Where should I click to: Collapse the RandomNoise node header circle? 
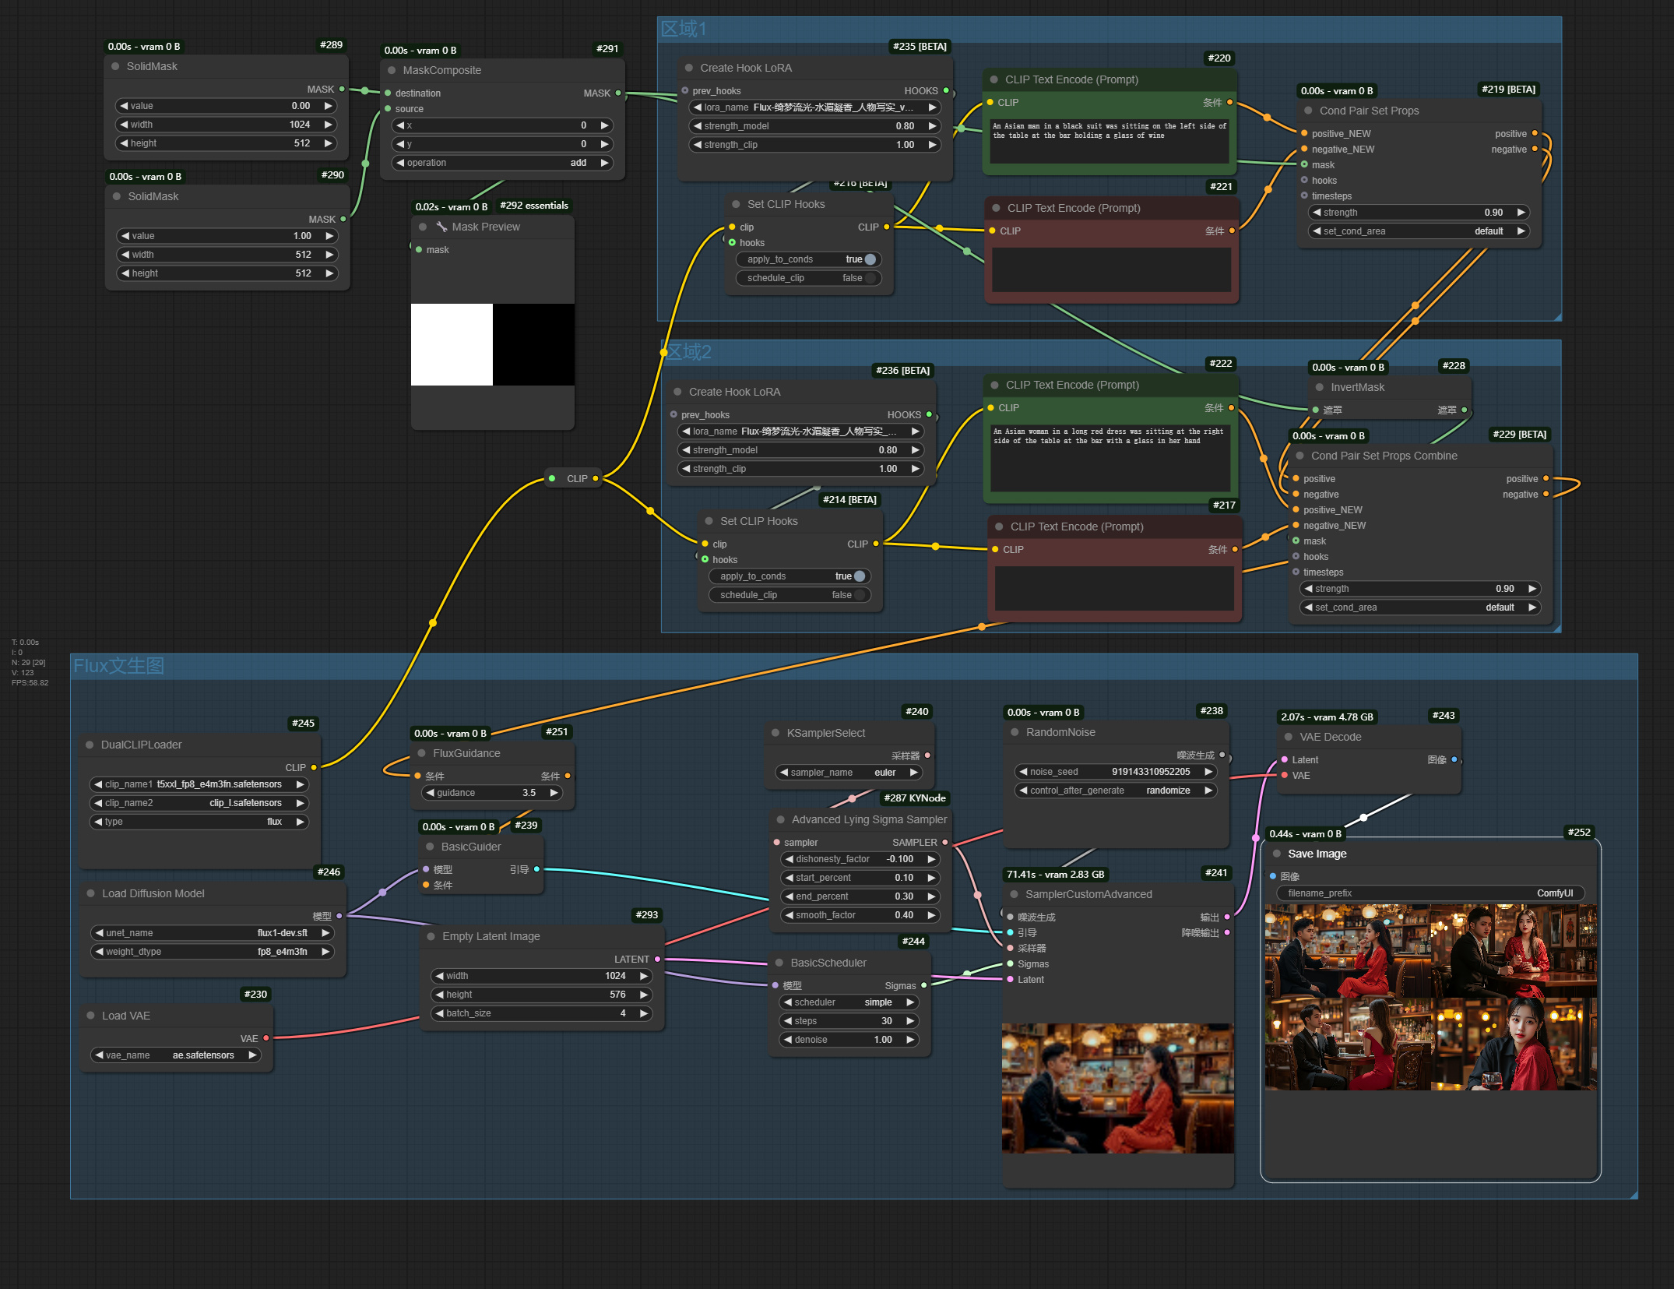pyautogui.click(x=1015, y=732)
